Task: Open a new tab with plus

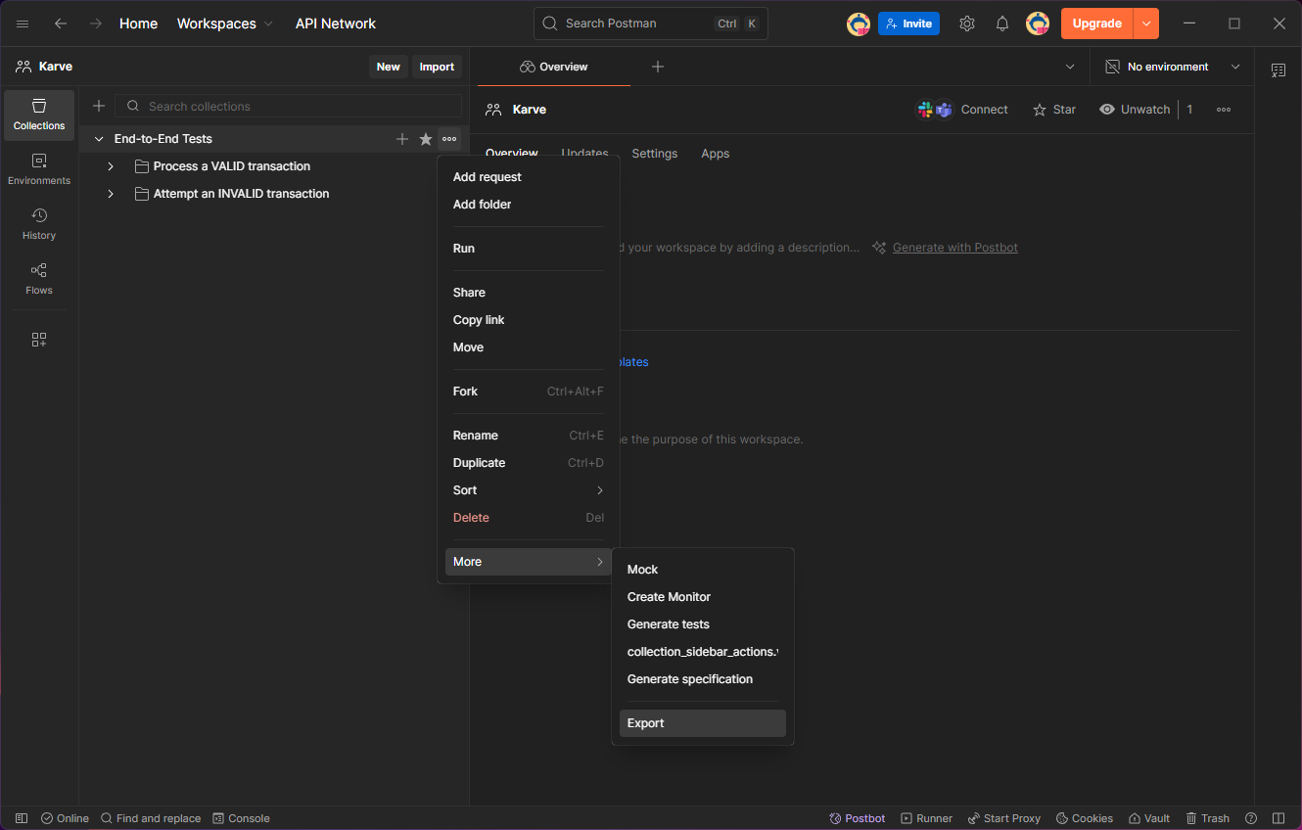Action: pos(658,67)
